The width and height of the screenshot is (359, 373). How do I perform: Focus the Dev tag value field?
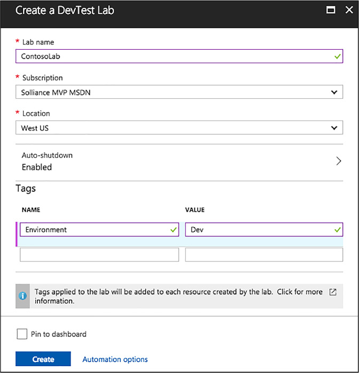(x=264, y=230)
